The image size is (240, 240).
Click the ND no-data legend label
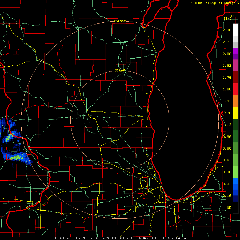229,208
